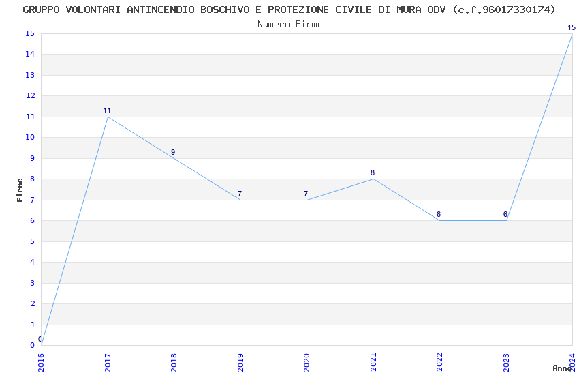579x375 pixels.
Task: Choose the data label 6 above 2022
Action: point(439,214)
